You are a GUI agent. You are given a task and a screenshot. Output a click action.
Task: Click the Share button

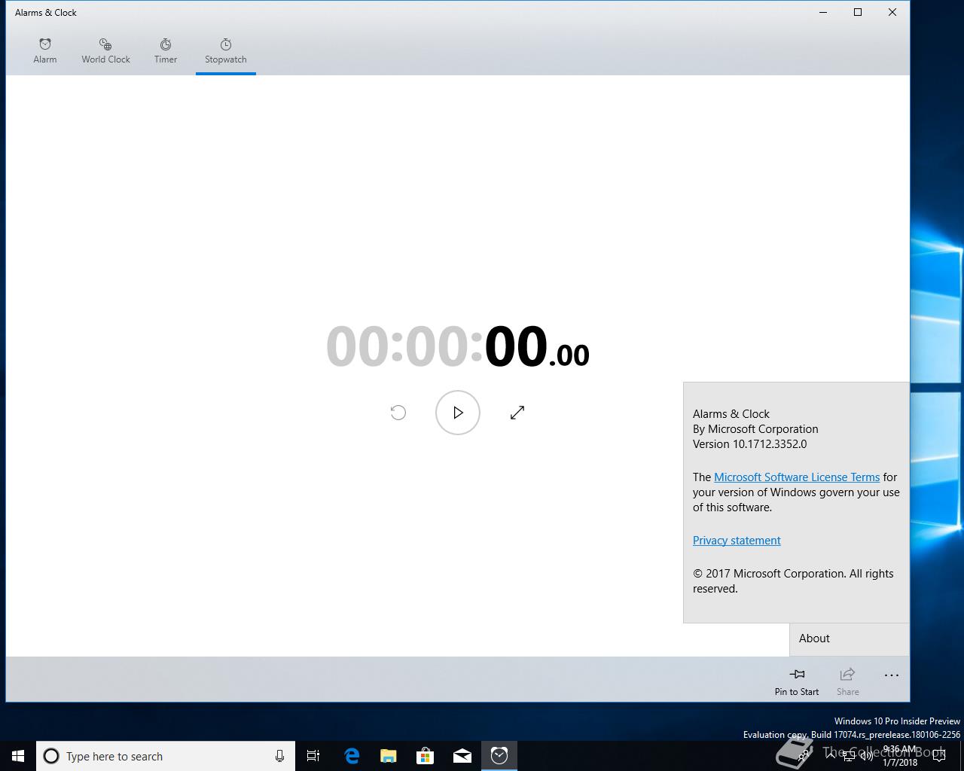[847, 681]
